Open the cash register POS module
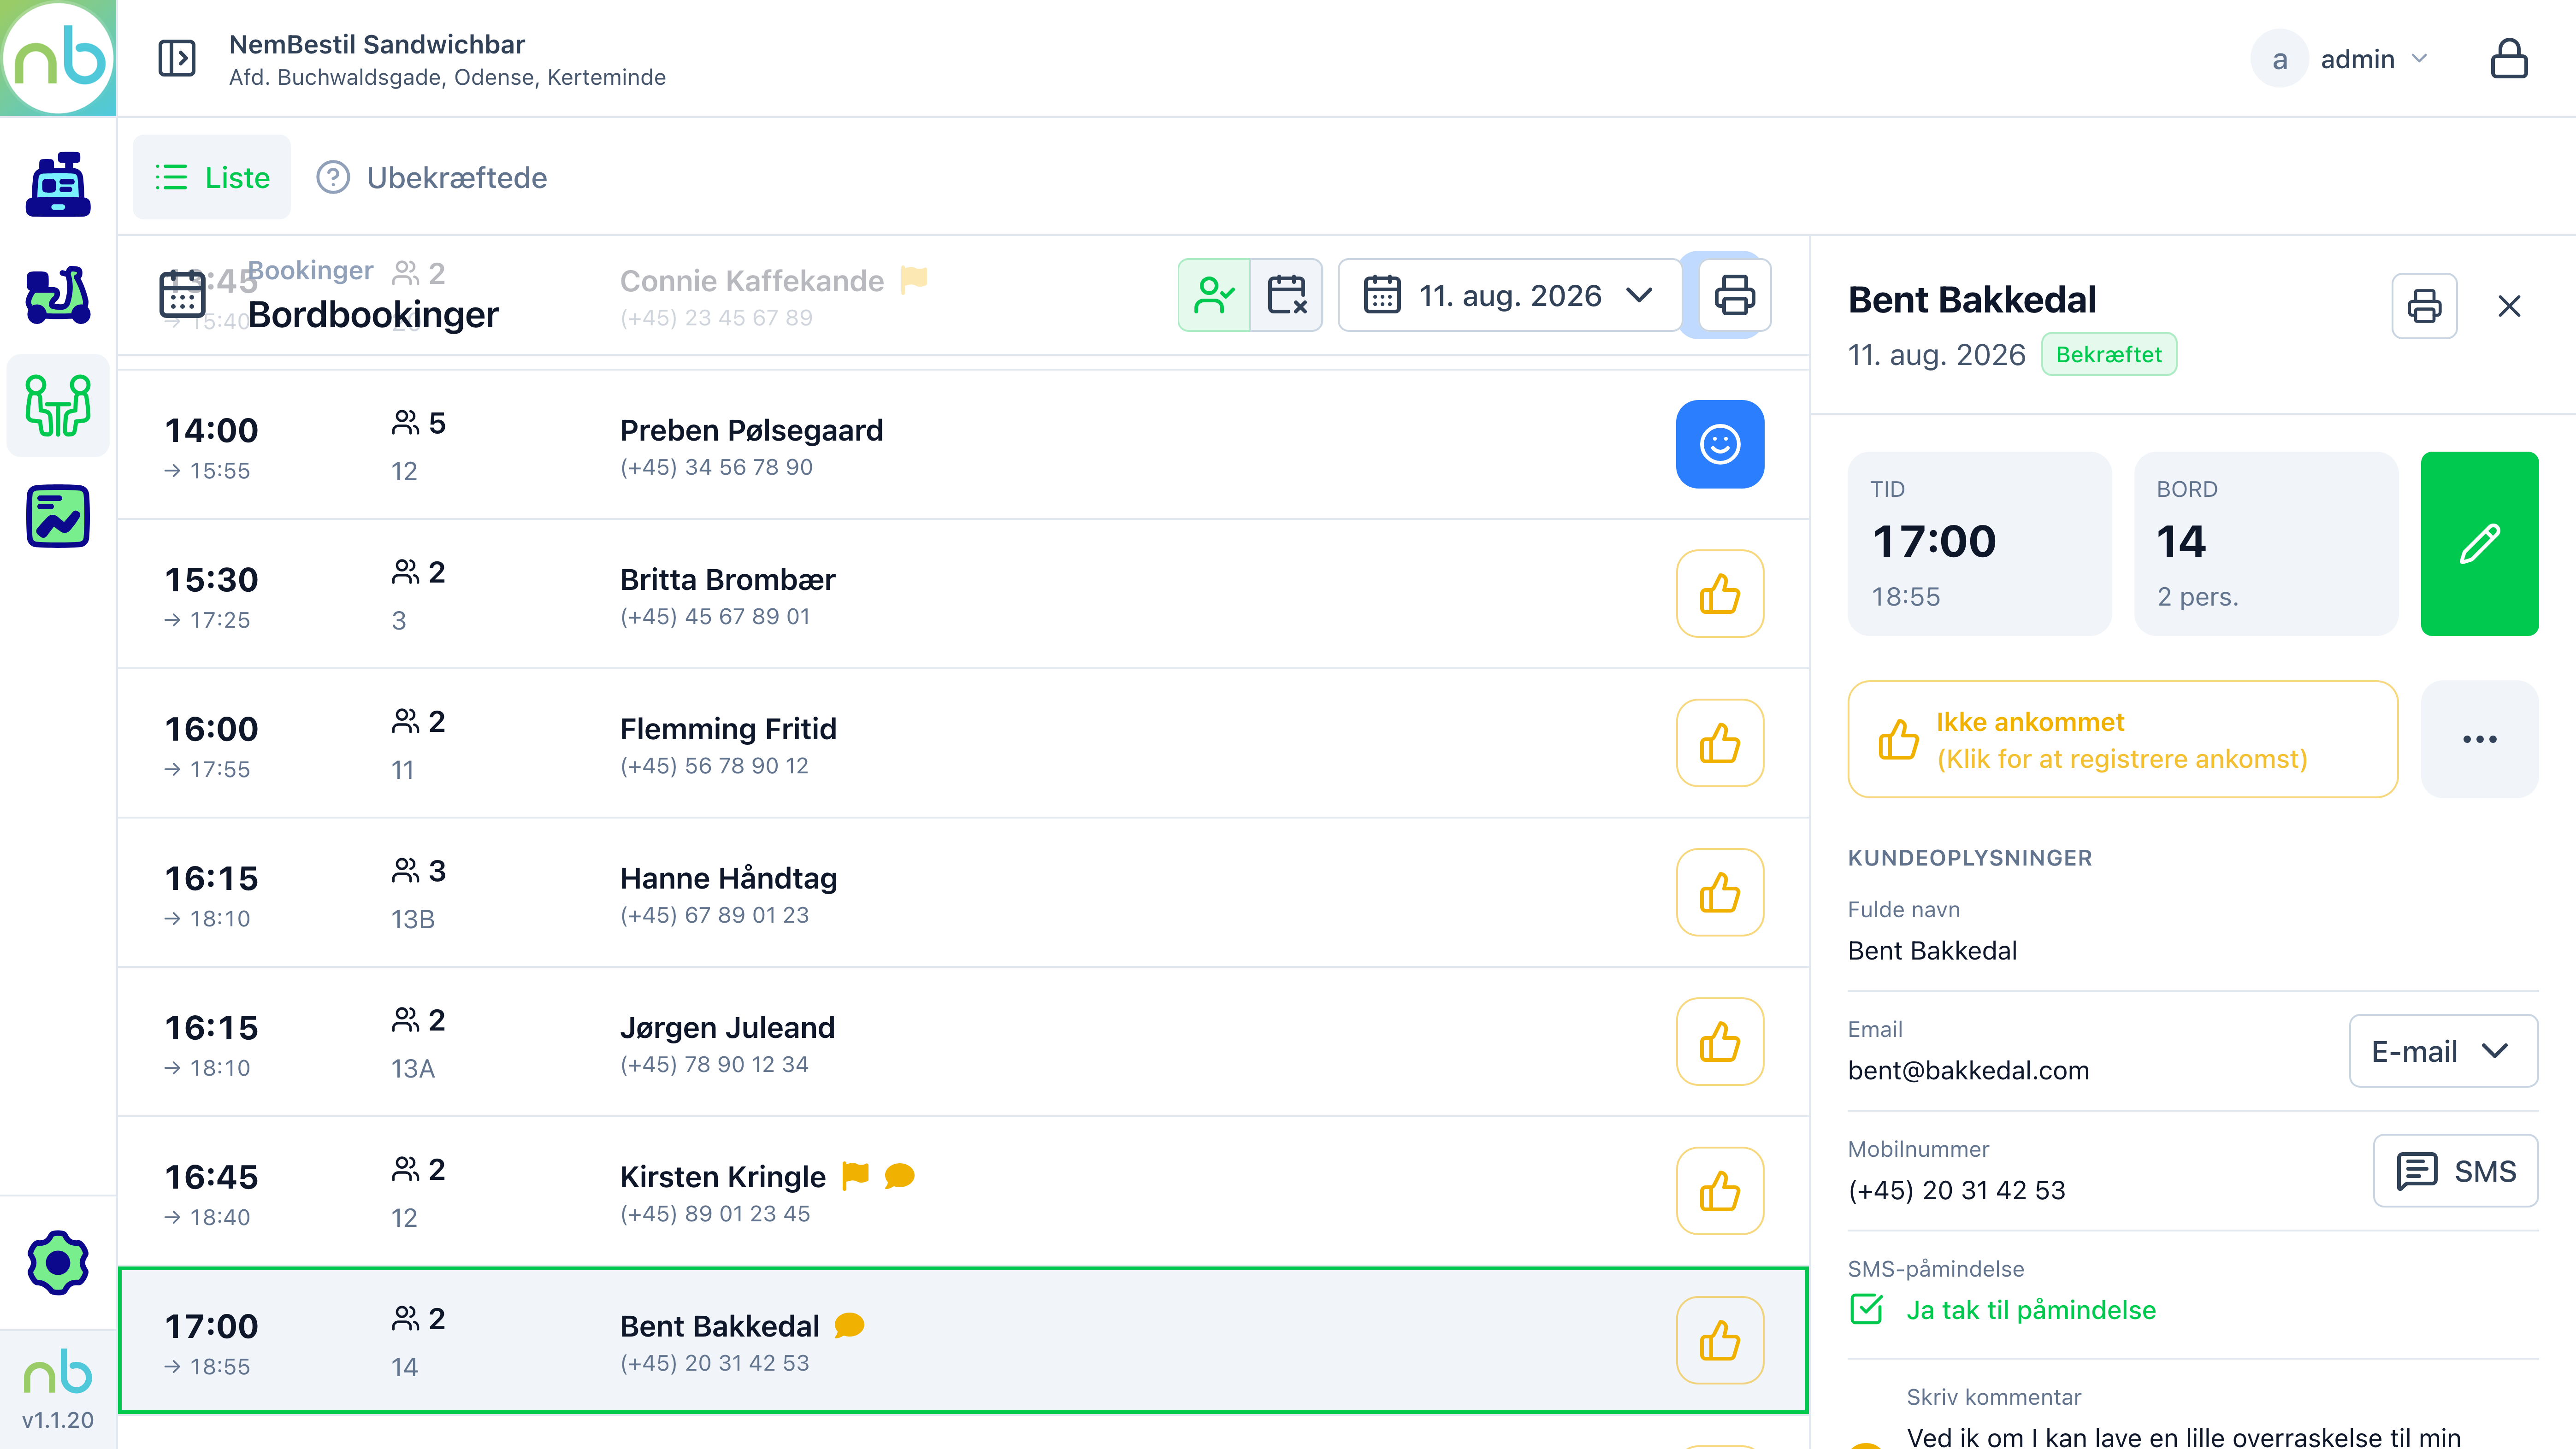Image resolution: width=2576 pixels, height=1449 pixels. click(x=58, y=184)
